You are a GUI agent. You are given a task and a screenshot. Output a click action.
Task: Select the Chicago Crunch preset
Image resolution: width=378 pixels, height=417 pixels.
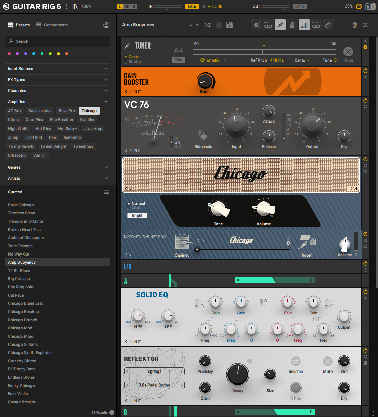[23, 320]
